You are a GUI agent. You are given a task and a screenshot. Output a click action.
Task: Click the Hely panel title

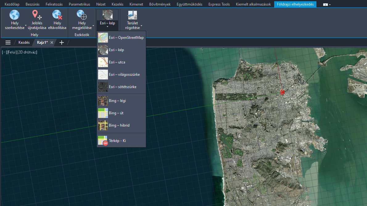coord(35,35)
